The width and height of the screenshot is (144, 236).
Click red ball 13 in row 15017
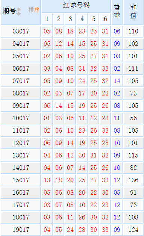pos(47,180)
